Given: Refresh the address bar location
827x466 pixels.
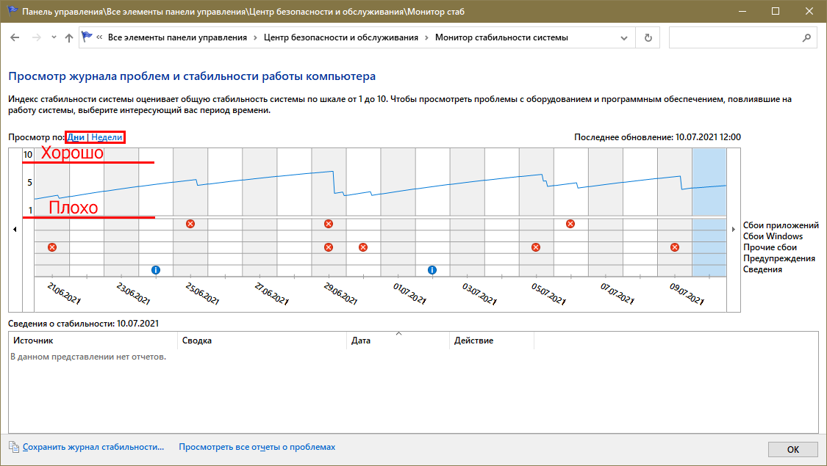Looking at the screenshot, I should pyautogui.click(x=648, y=37).
